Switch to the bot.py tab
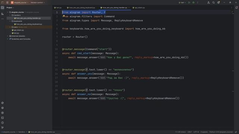This screenshot has height=134, width=239. [58, 7]
